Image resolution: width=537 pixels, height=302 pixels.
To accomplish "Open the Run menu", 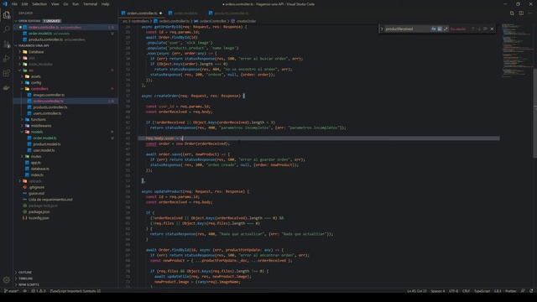I will (76, 4).
